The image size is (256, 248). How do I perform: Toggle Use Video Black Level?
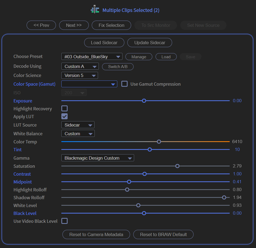(64, 221)
